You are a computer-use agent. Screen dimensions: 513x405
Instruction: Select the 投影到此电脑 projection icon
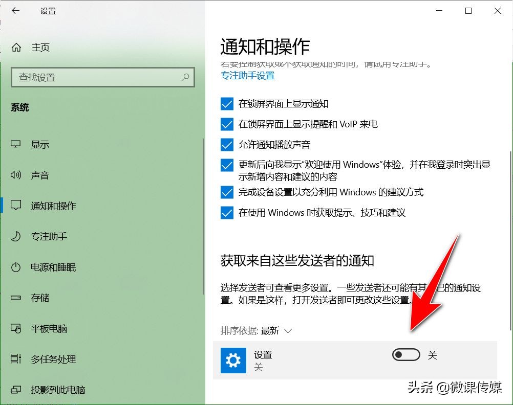[x=16, y=390]
